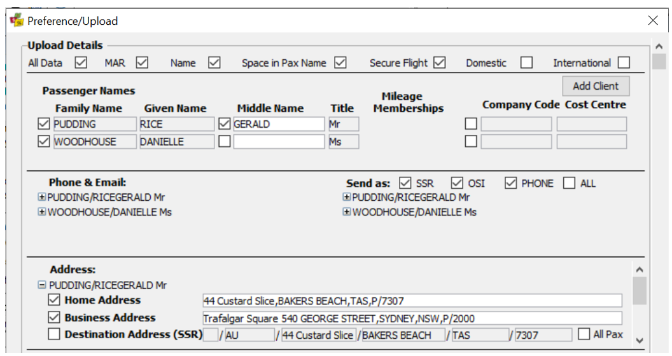Screen dimensions: 672x356
Task: Close the Preference/Upload dialog
Action: coord(653,20)
